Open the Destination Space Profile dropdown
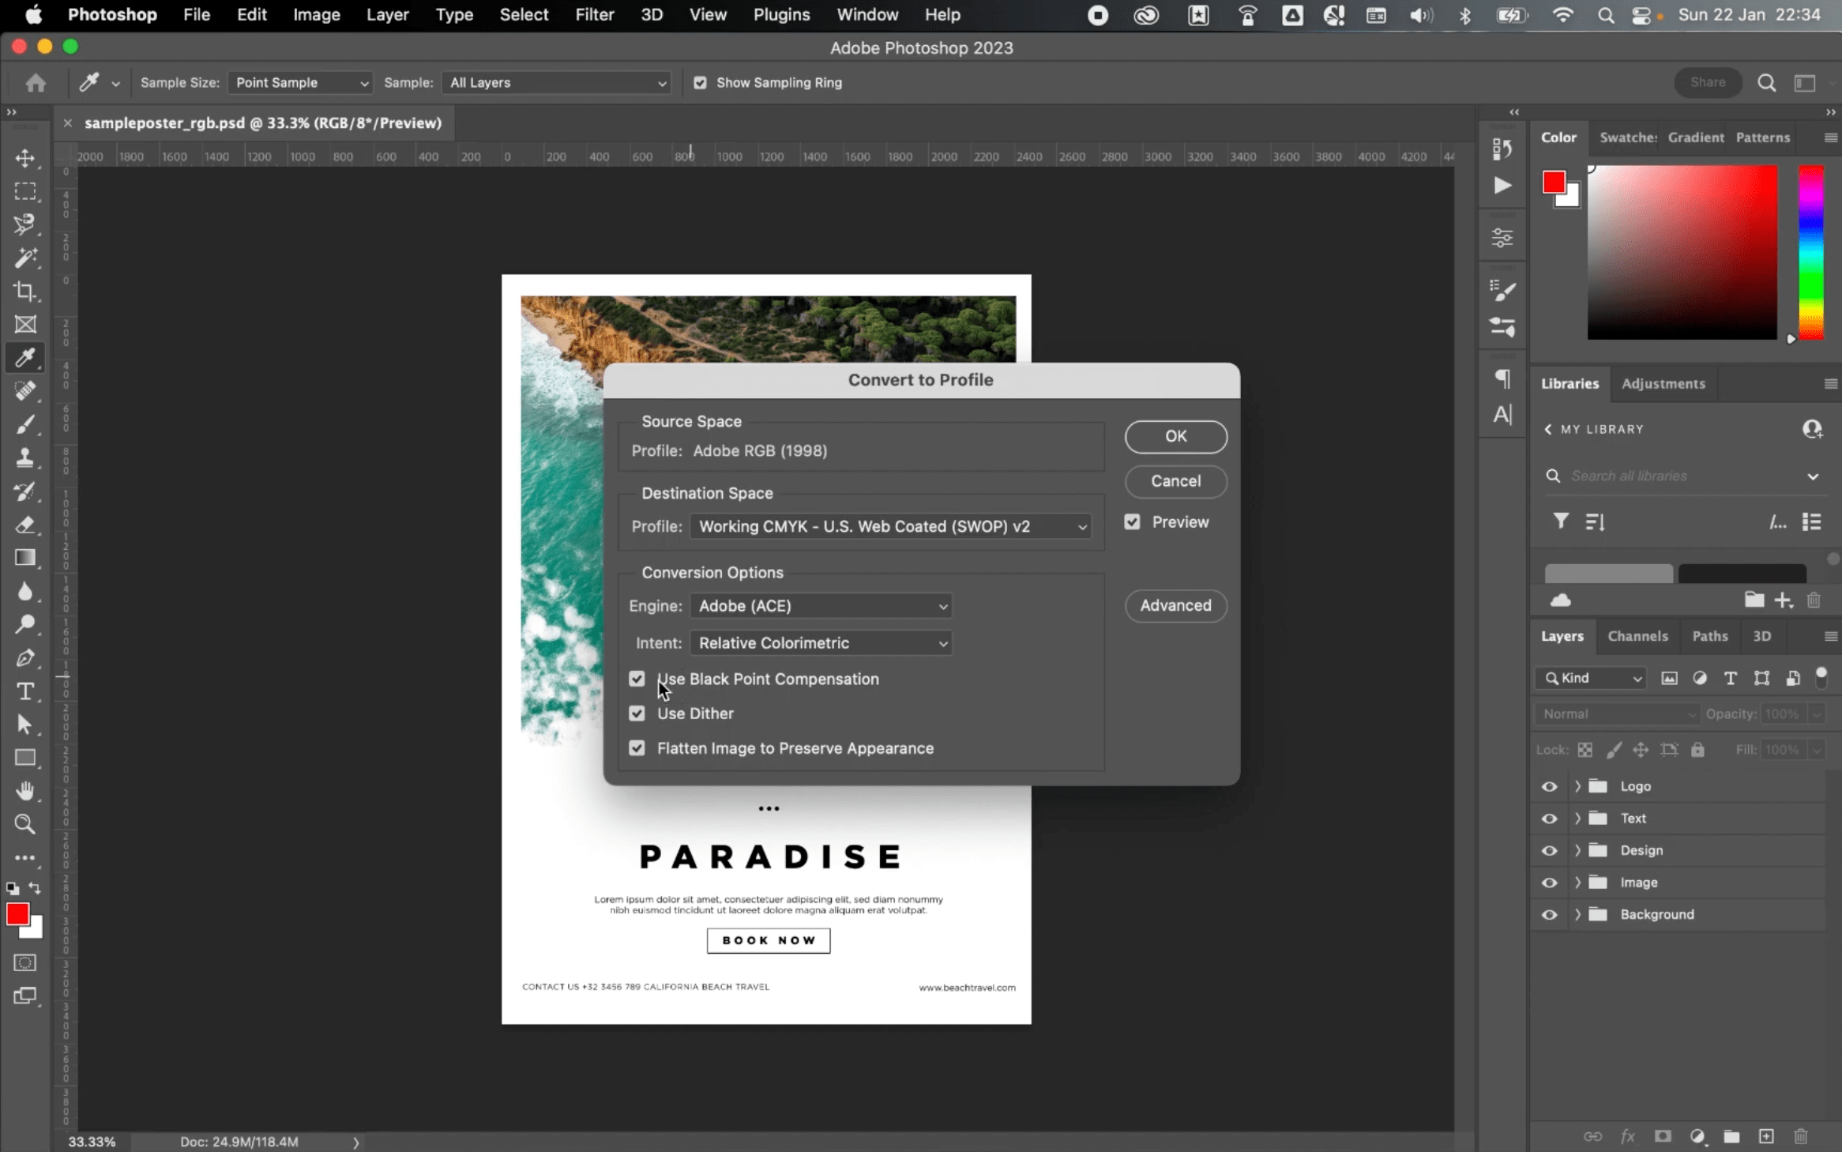This screenshot has width=1842, height=1152. tap(891, 526)
